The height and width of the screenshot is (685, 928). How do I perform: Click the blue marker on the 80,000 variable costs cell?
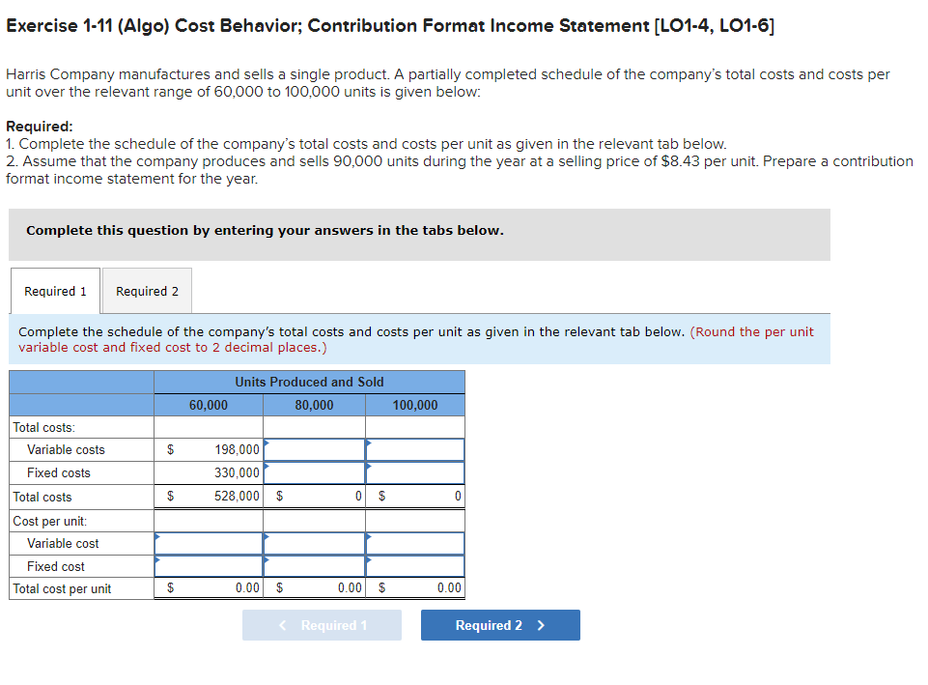267,442
